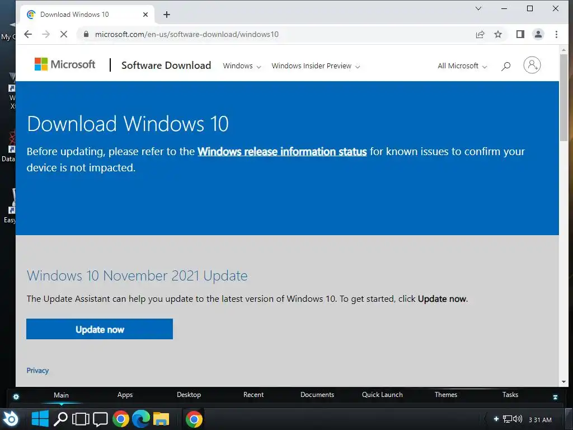Viewport: 573px width, 430px height.
Task: Switch to the Apps dock tab
Action: coord(125,395)
